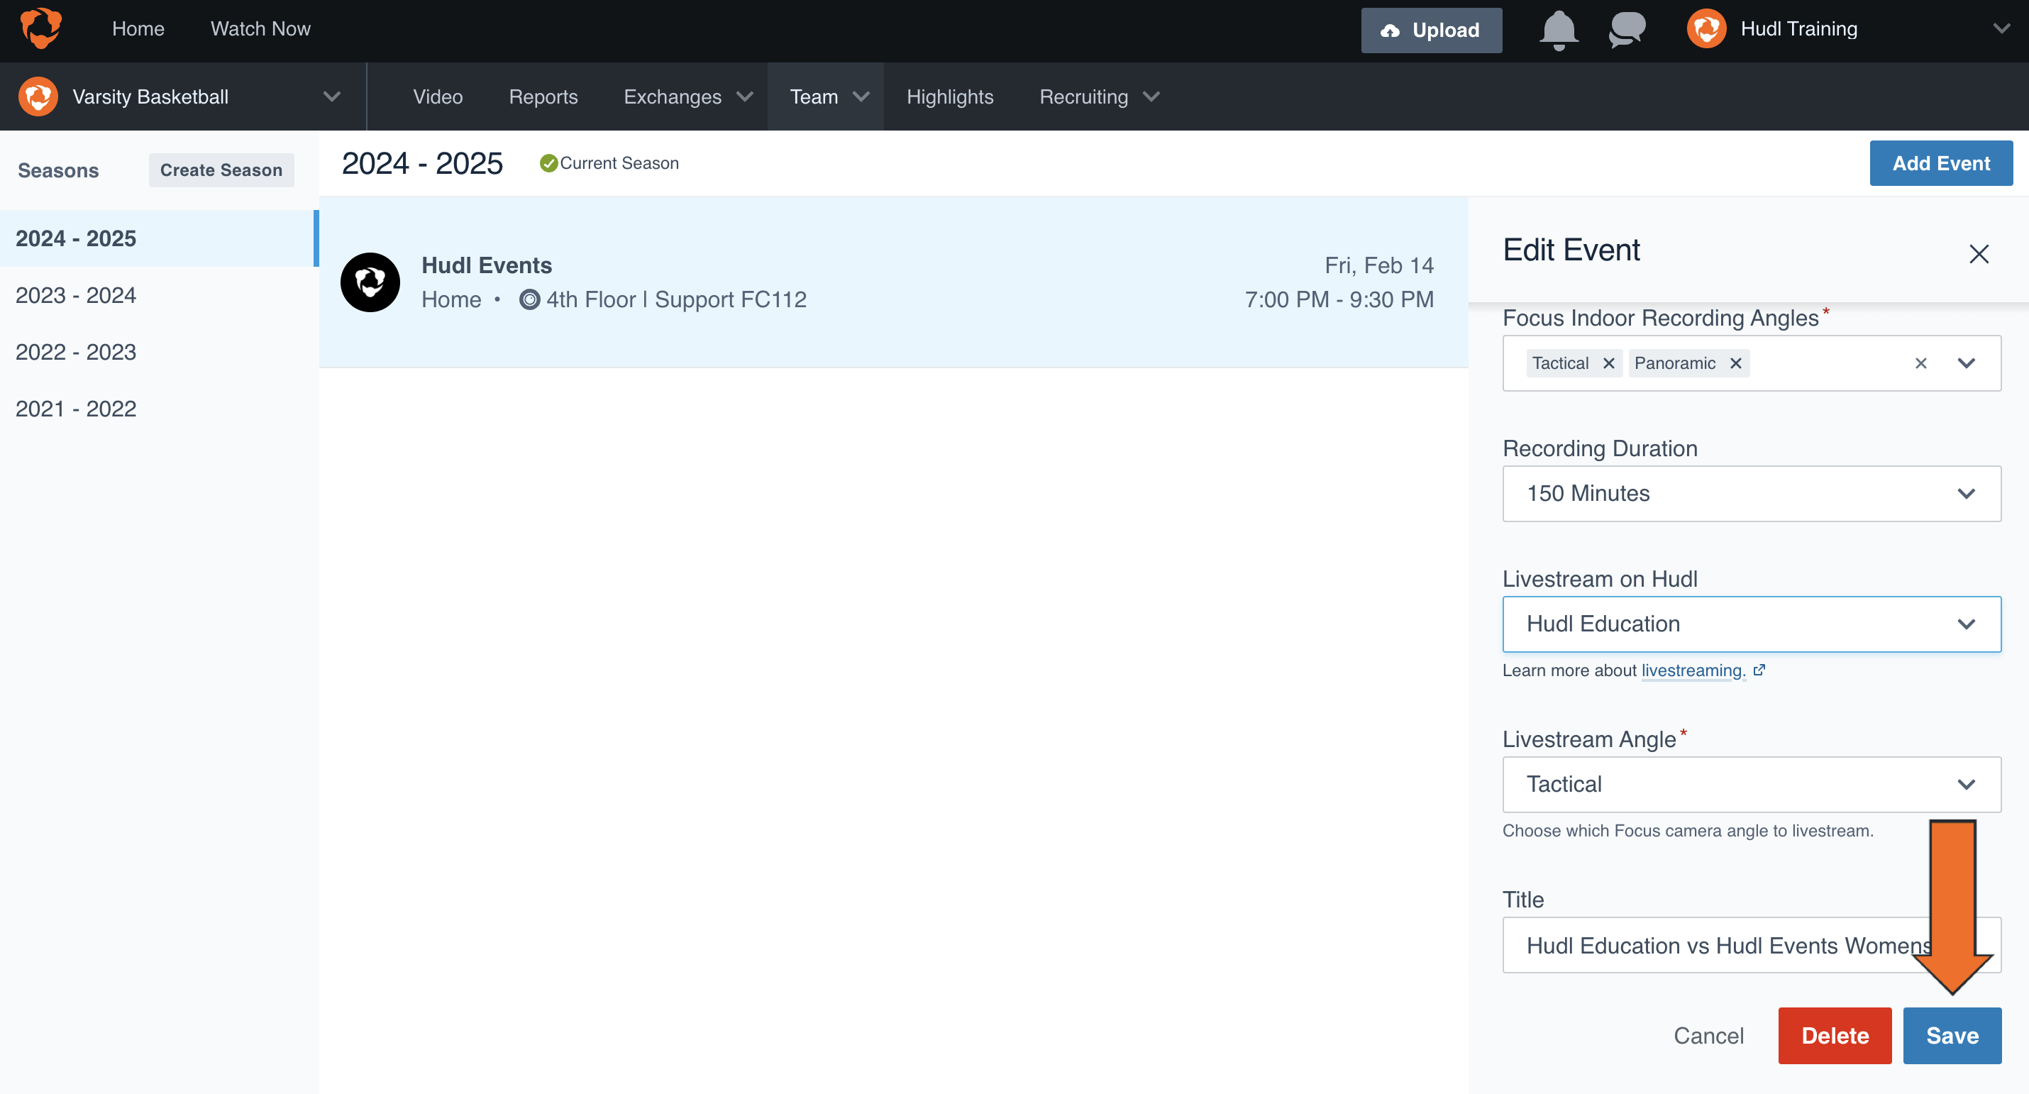Click the Focus camera icon beside 4th Floor
This screenshot has width=2029, height=1094.
pyautogui.click(x=529, y=300)
